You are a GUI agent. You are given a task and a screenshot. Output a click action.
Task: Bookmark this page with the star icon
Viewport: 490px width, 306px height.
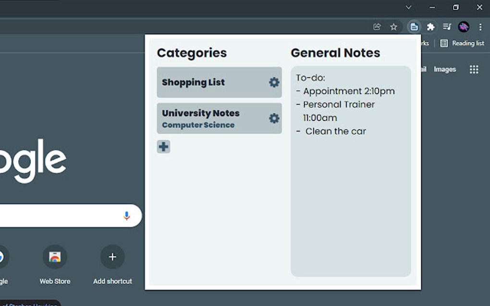(x=393, y=27)
